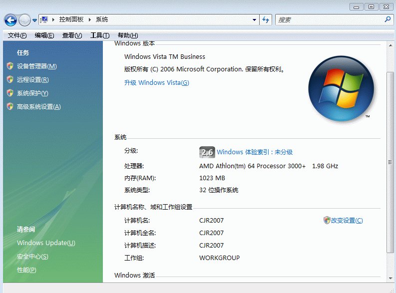Image resolution: width=396 pixels, height=293 pixels.
Task: Select 控制面板 in the address breadcrumb
Action: coord(71,19)
